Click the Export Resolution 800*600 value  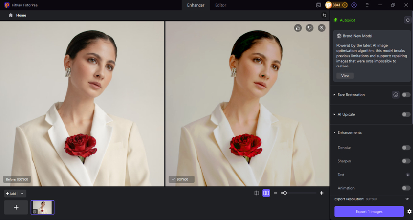pos(371,199)
